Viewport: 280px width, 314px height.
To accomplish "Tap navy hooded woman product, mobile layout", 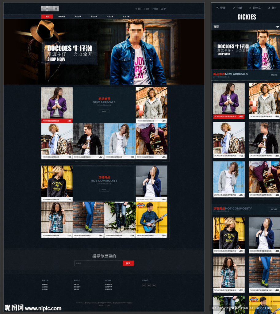I will (264, 235).
